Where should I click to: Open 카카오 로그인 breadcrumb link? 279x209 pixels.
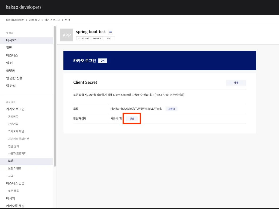[x=52, y=20]
